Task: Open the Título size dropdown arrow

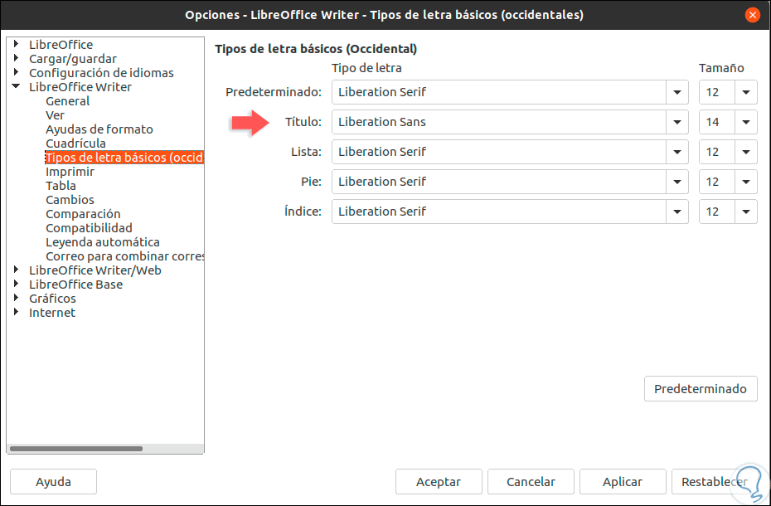Action: point(746,122)
